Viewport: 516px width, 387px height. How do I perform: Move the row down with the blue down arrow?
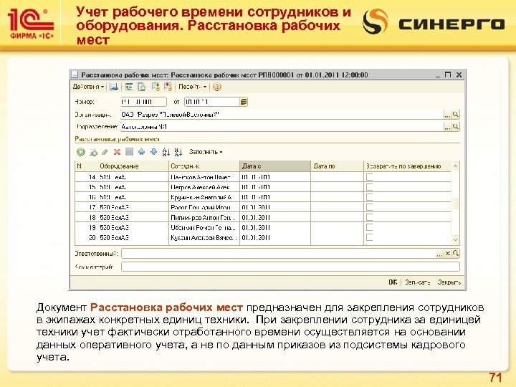coord(153,152)
